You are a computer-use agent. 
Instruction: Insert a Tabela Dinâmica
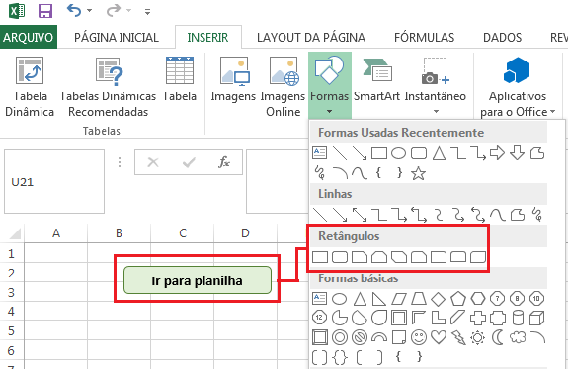click(30, 87)
